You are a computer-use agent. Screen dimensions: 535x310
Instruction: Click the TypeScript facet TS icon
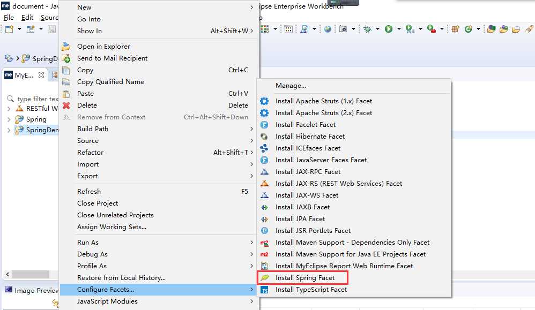[264, 290]
